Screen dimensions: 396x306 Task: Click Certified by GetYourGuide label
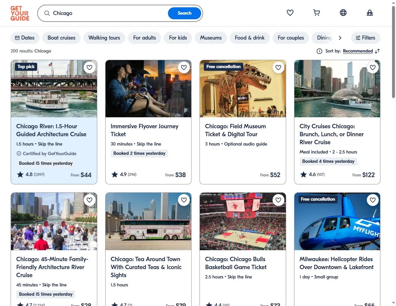[46, 153]
